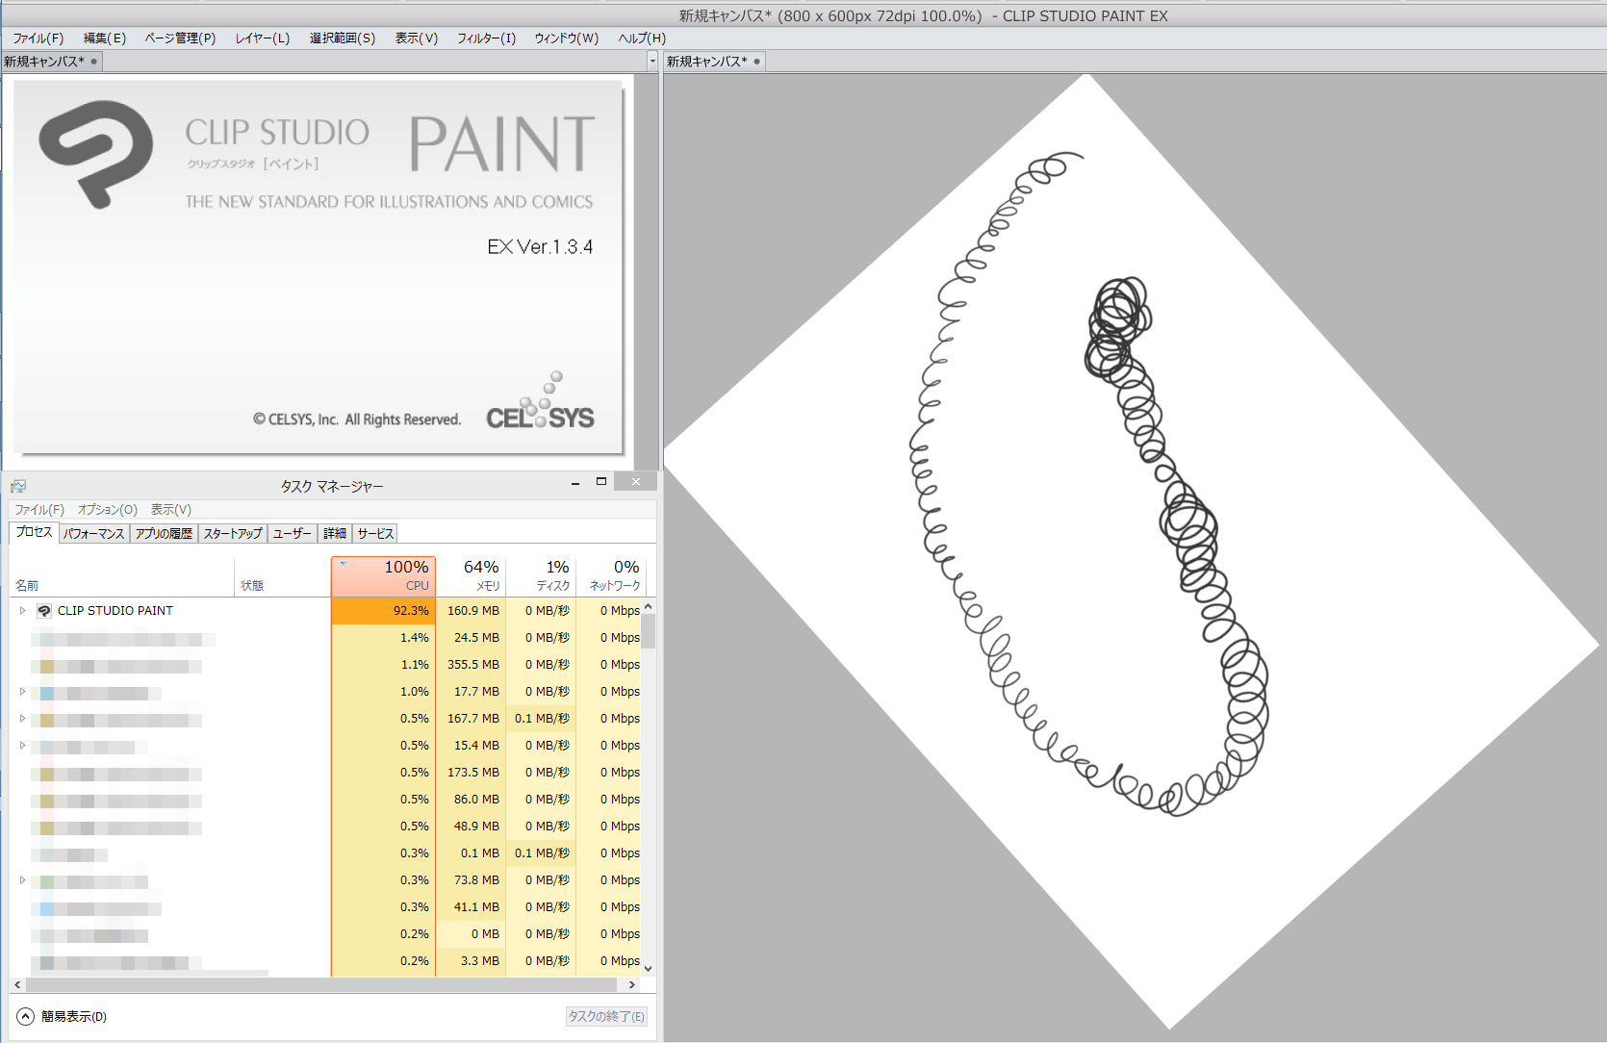Switch to the パフォーマンス tab in Task Manager
The width and height of the screenshot is (1607, 1043).
click(93, 534)
